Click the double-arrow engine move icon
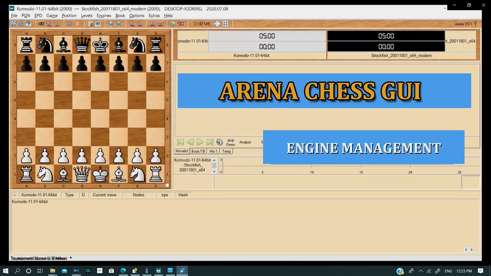The height and width of the screenshot is (276, 491). pyautogui.click(x=70, y=24)
